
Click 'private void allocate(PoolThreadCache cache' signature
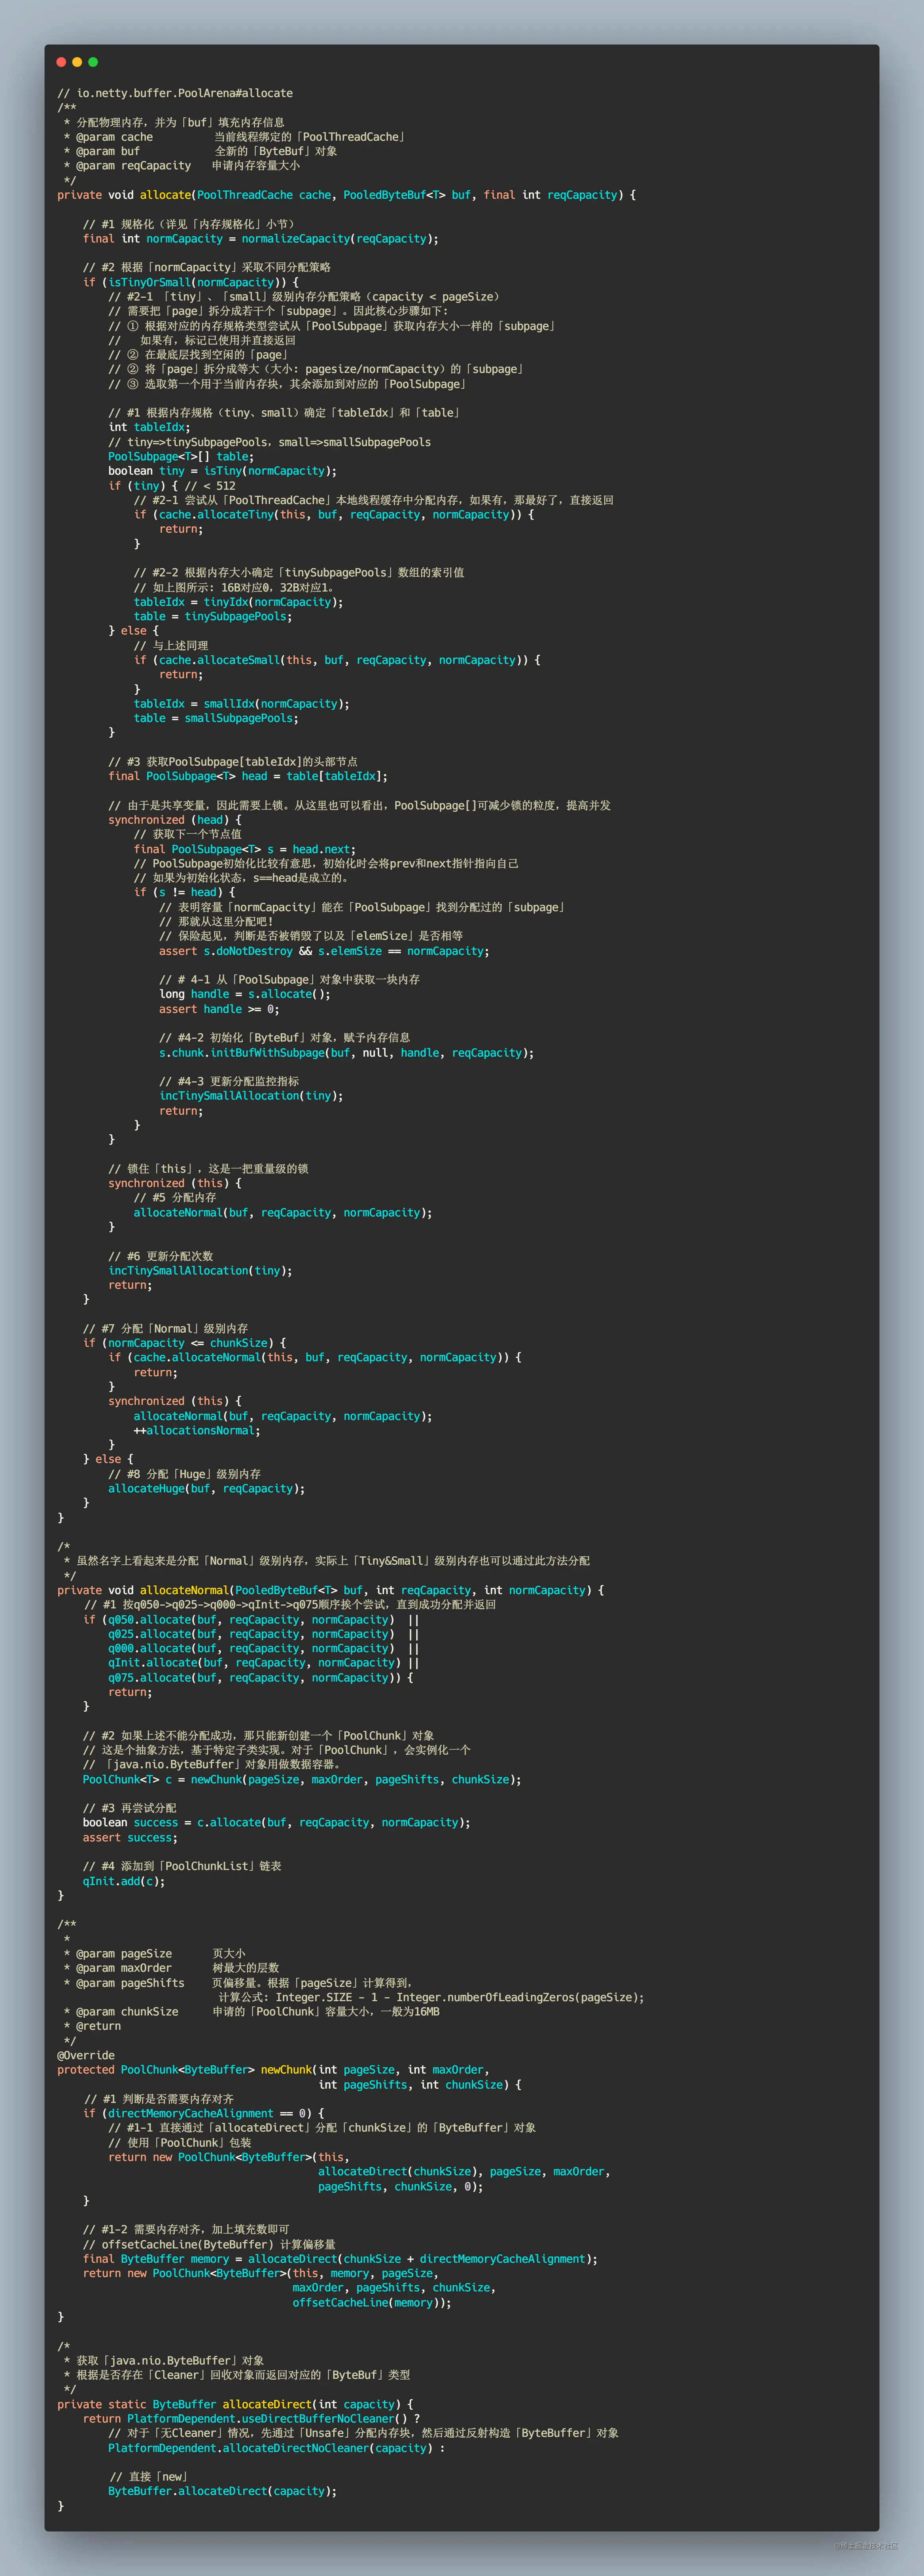click(x=346, y=195)
